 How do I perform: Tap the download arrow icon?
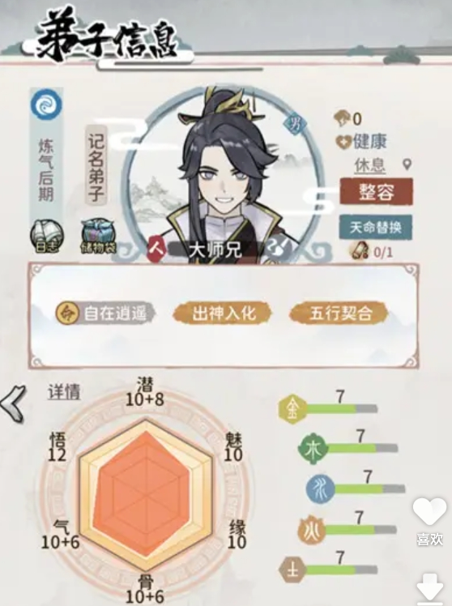coord(430,589)
